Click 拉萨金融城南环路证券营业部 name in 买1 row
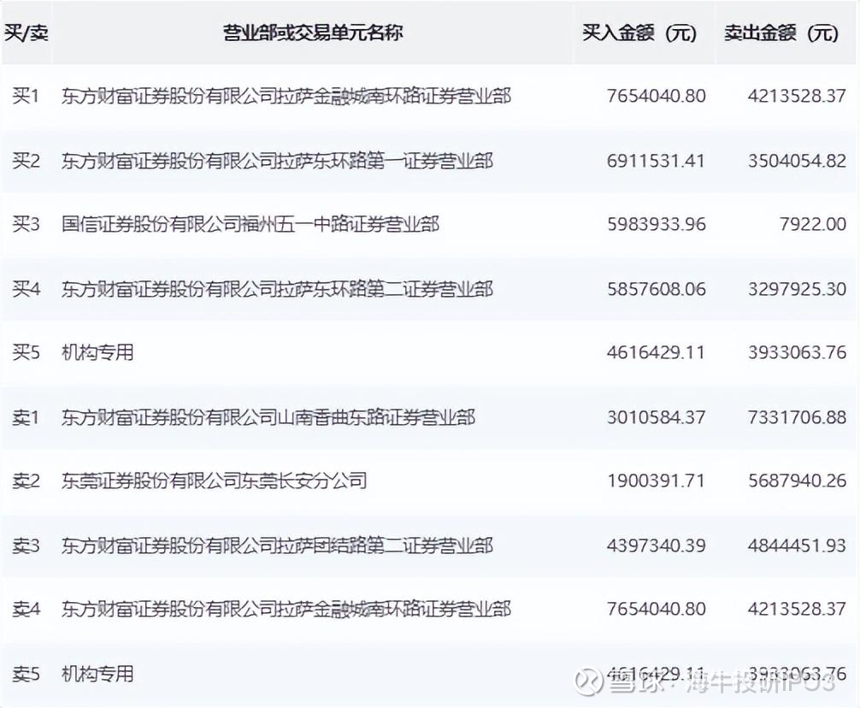Image resolution: width=860 pixels, height=708 pixels. [x=286, y=96]
